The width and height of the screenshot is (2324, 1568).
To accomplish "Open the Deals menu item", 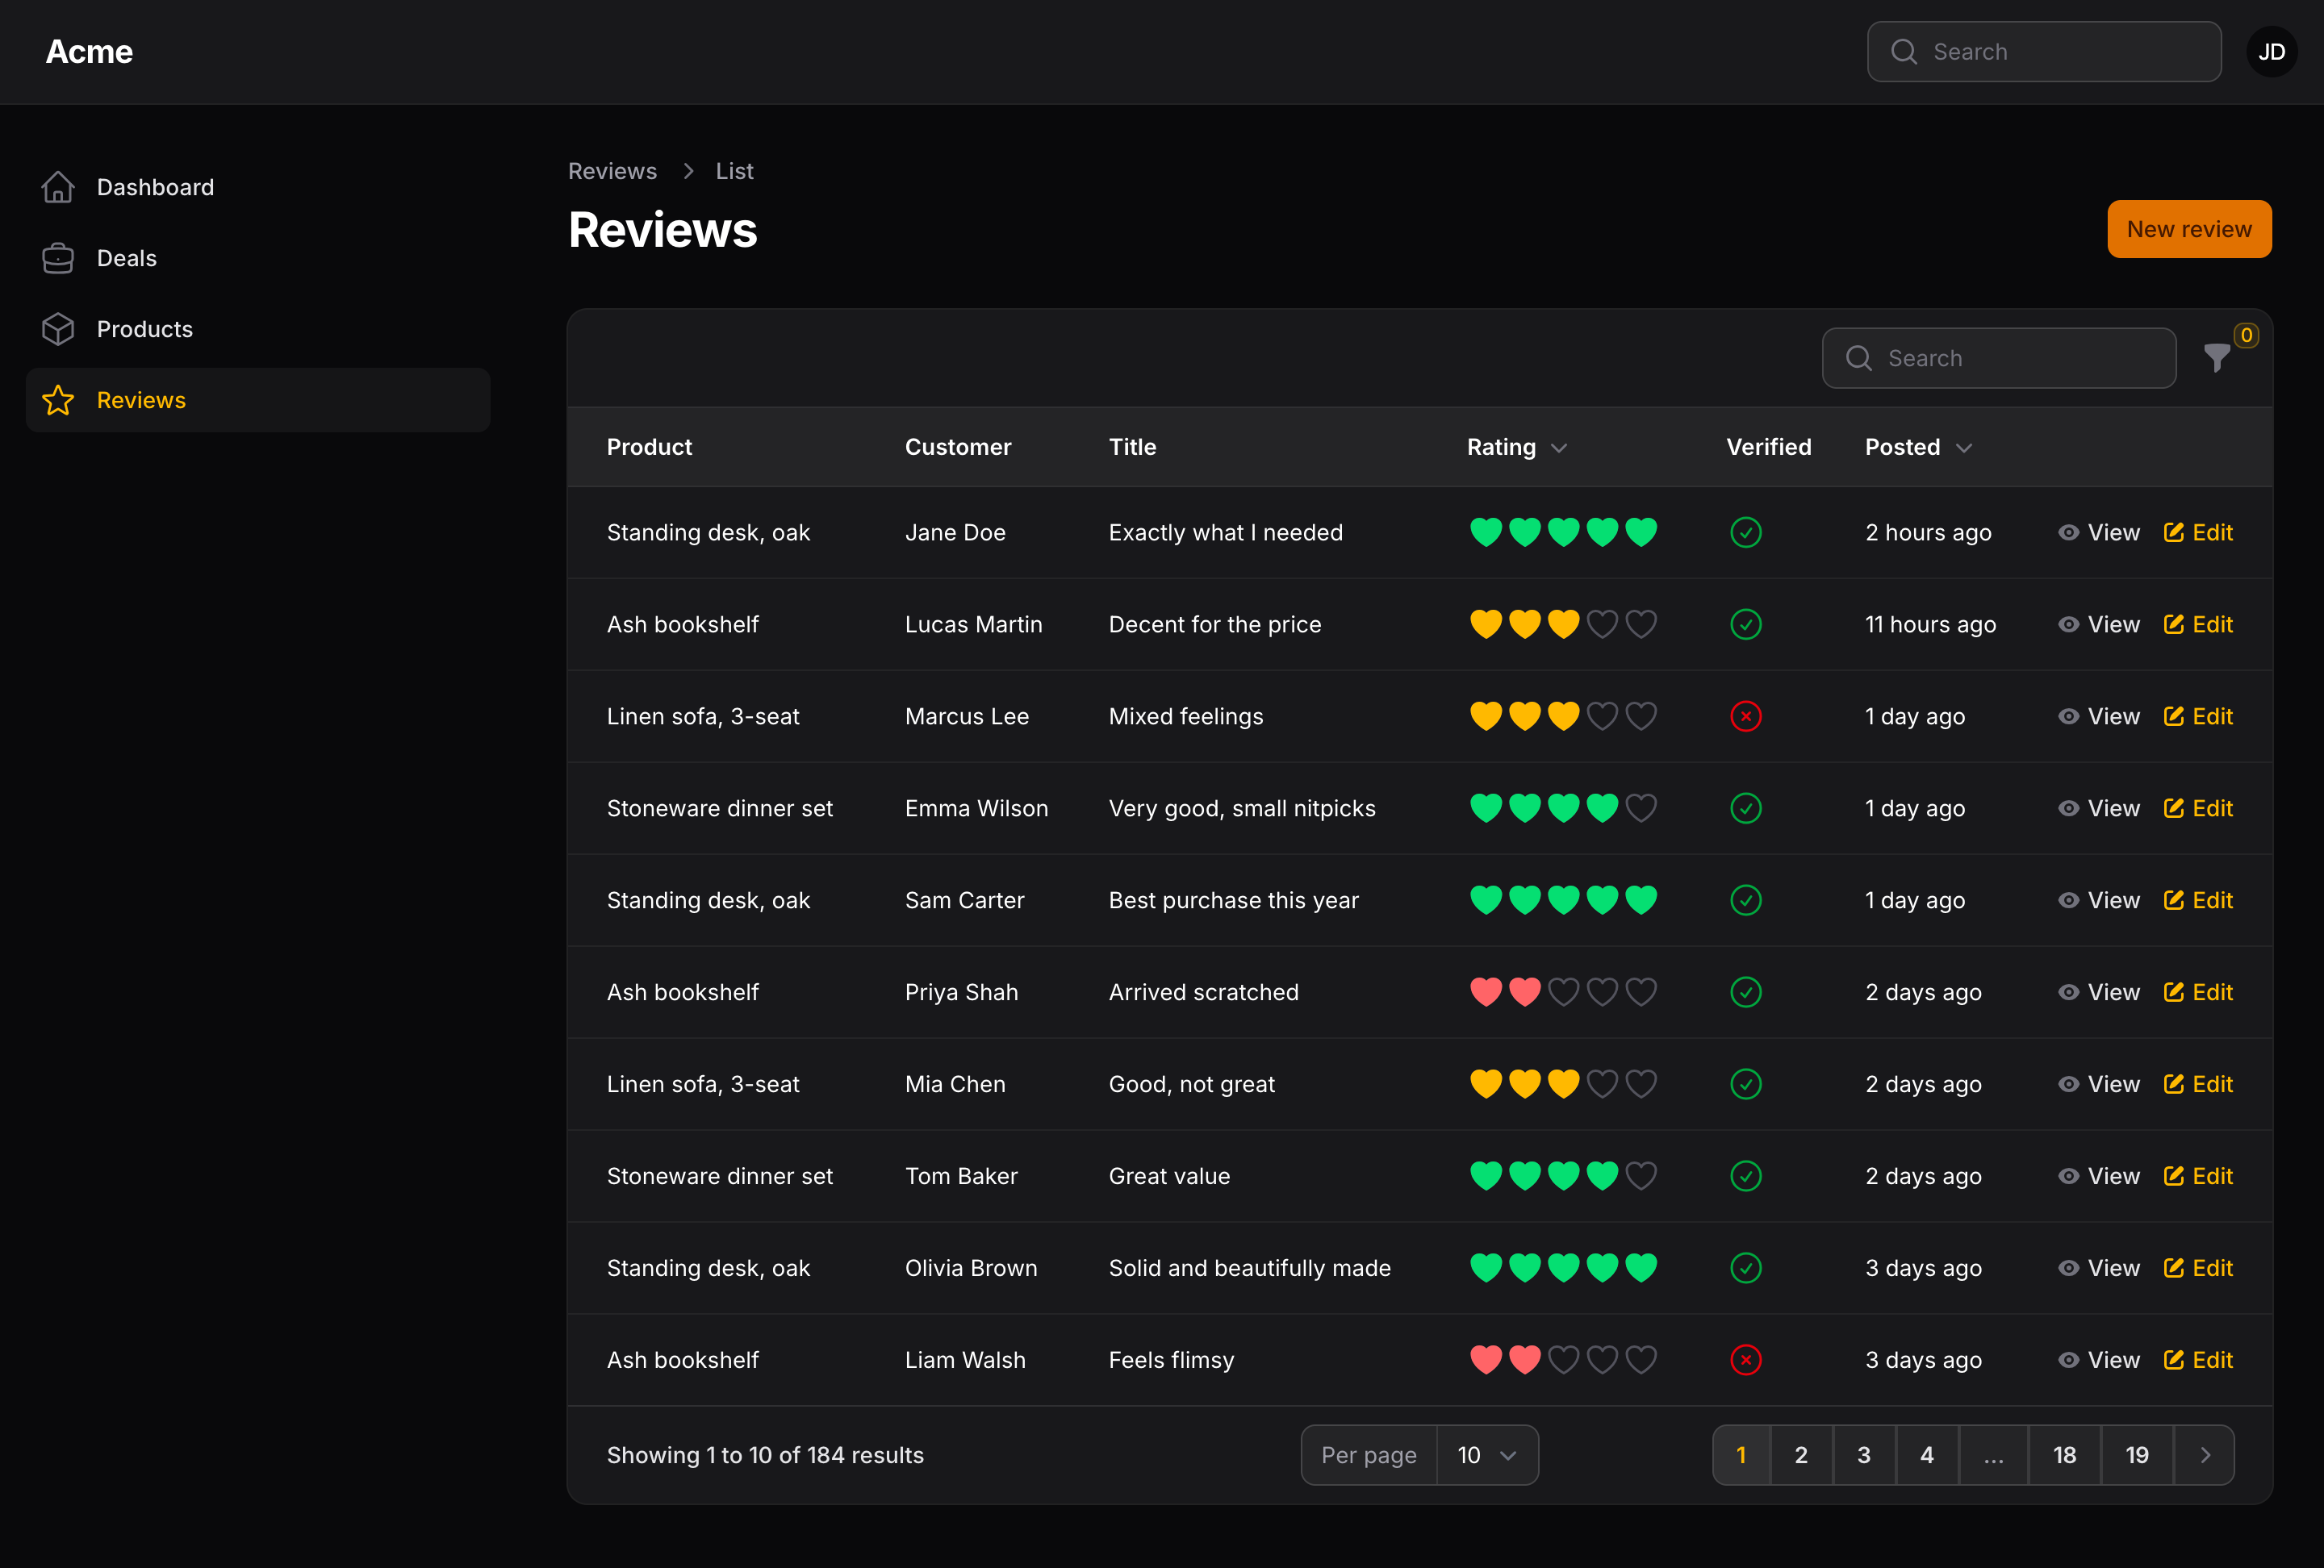I will tap(258, 258).
